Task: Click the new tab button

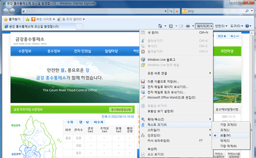Action: pyautogui.click(x=79, y=26)
